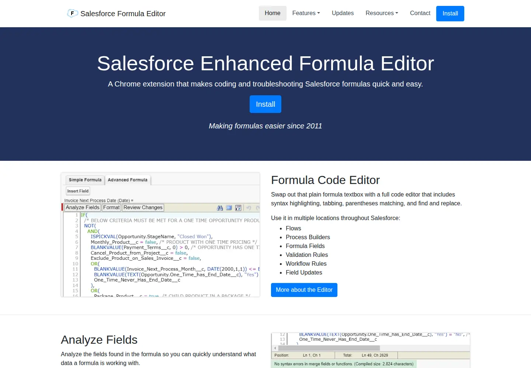Image resolution: width=531 pixels, height=368 pixels.
Task: Click the ISPICKVAL code line in editor
Action: [152, 237]
